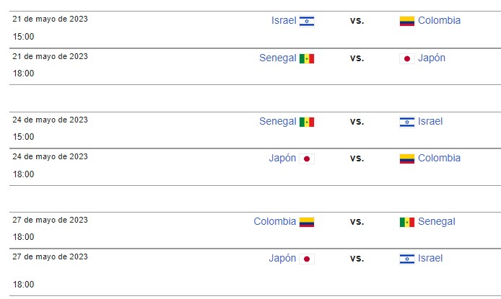Open Japón link in 21 May 18:00 match

(x=432, y=58)
